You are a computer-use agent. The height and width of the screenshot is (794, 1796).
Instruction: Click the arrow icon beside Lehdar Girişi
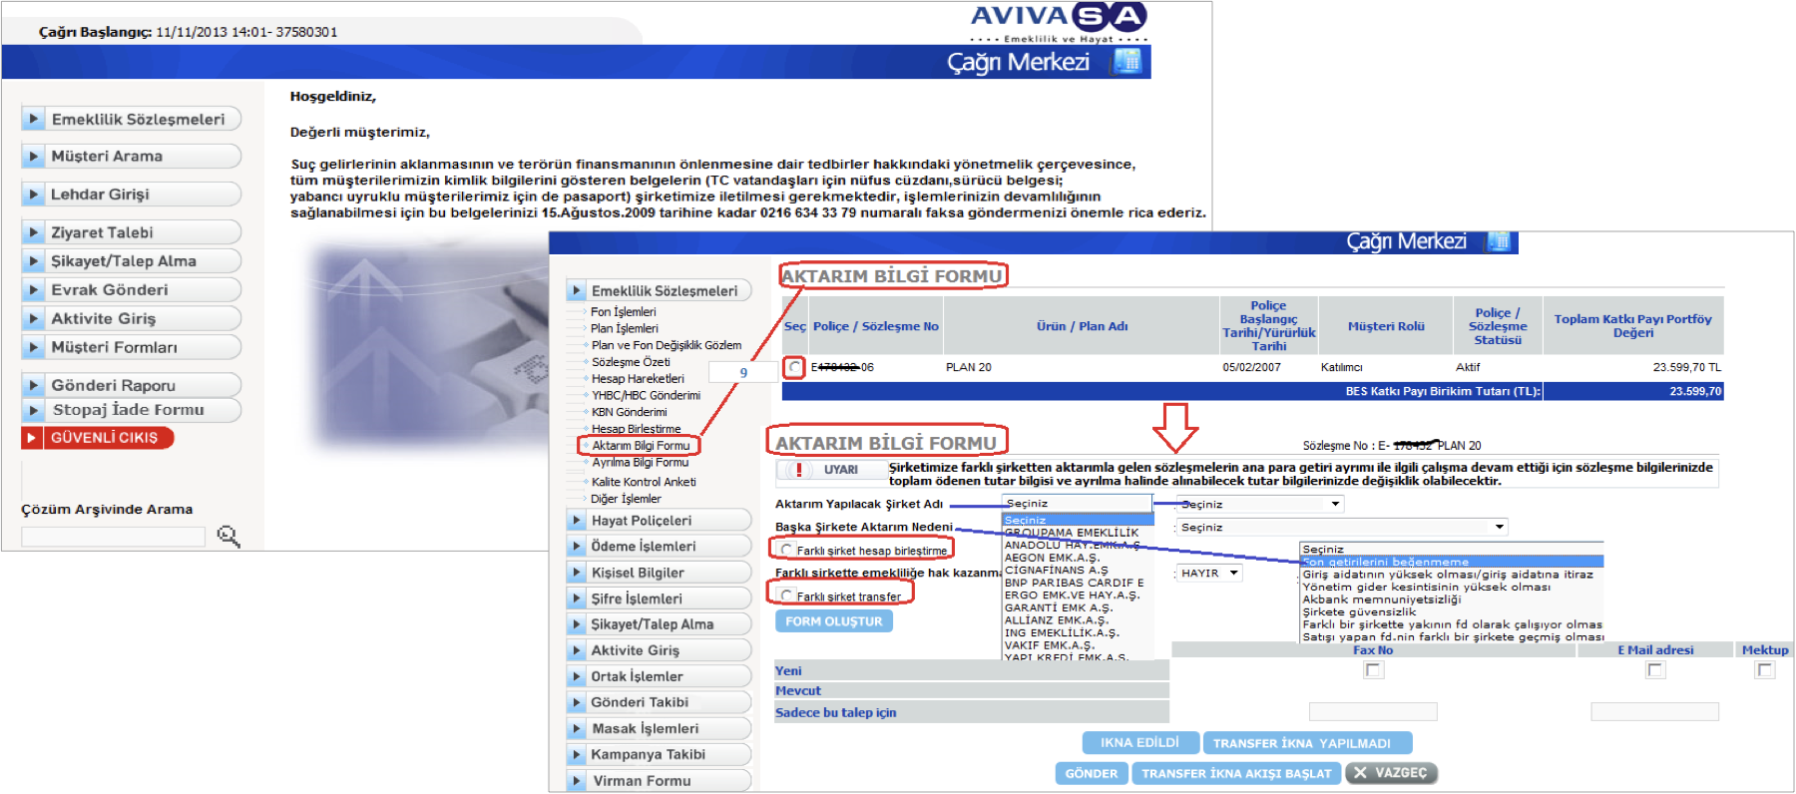[x=33, y=194]
